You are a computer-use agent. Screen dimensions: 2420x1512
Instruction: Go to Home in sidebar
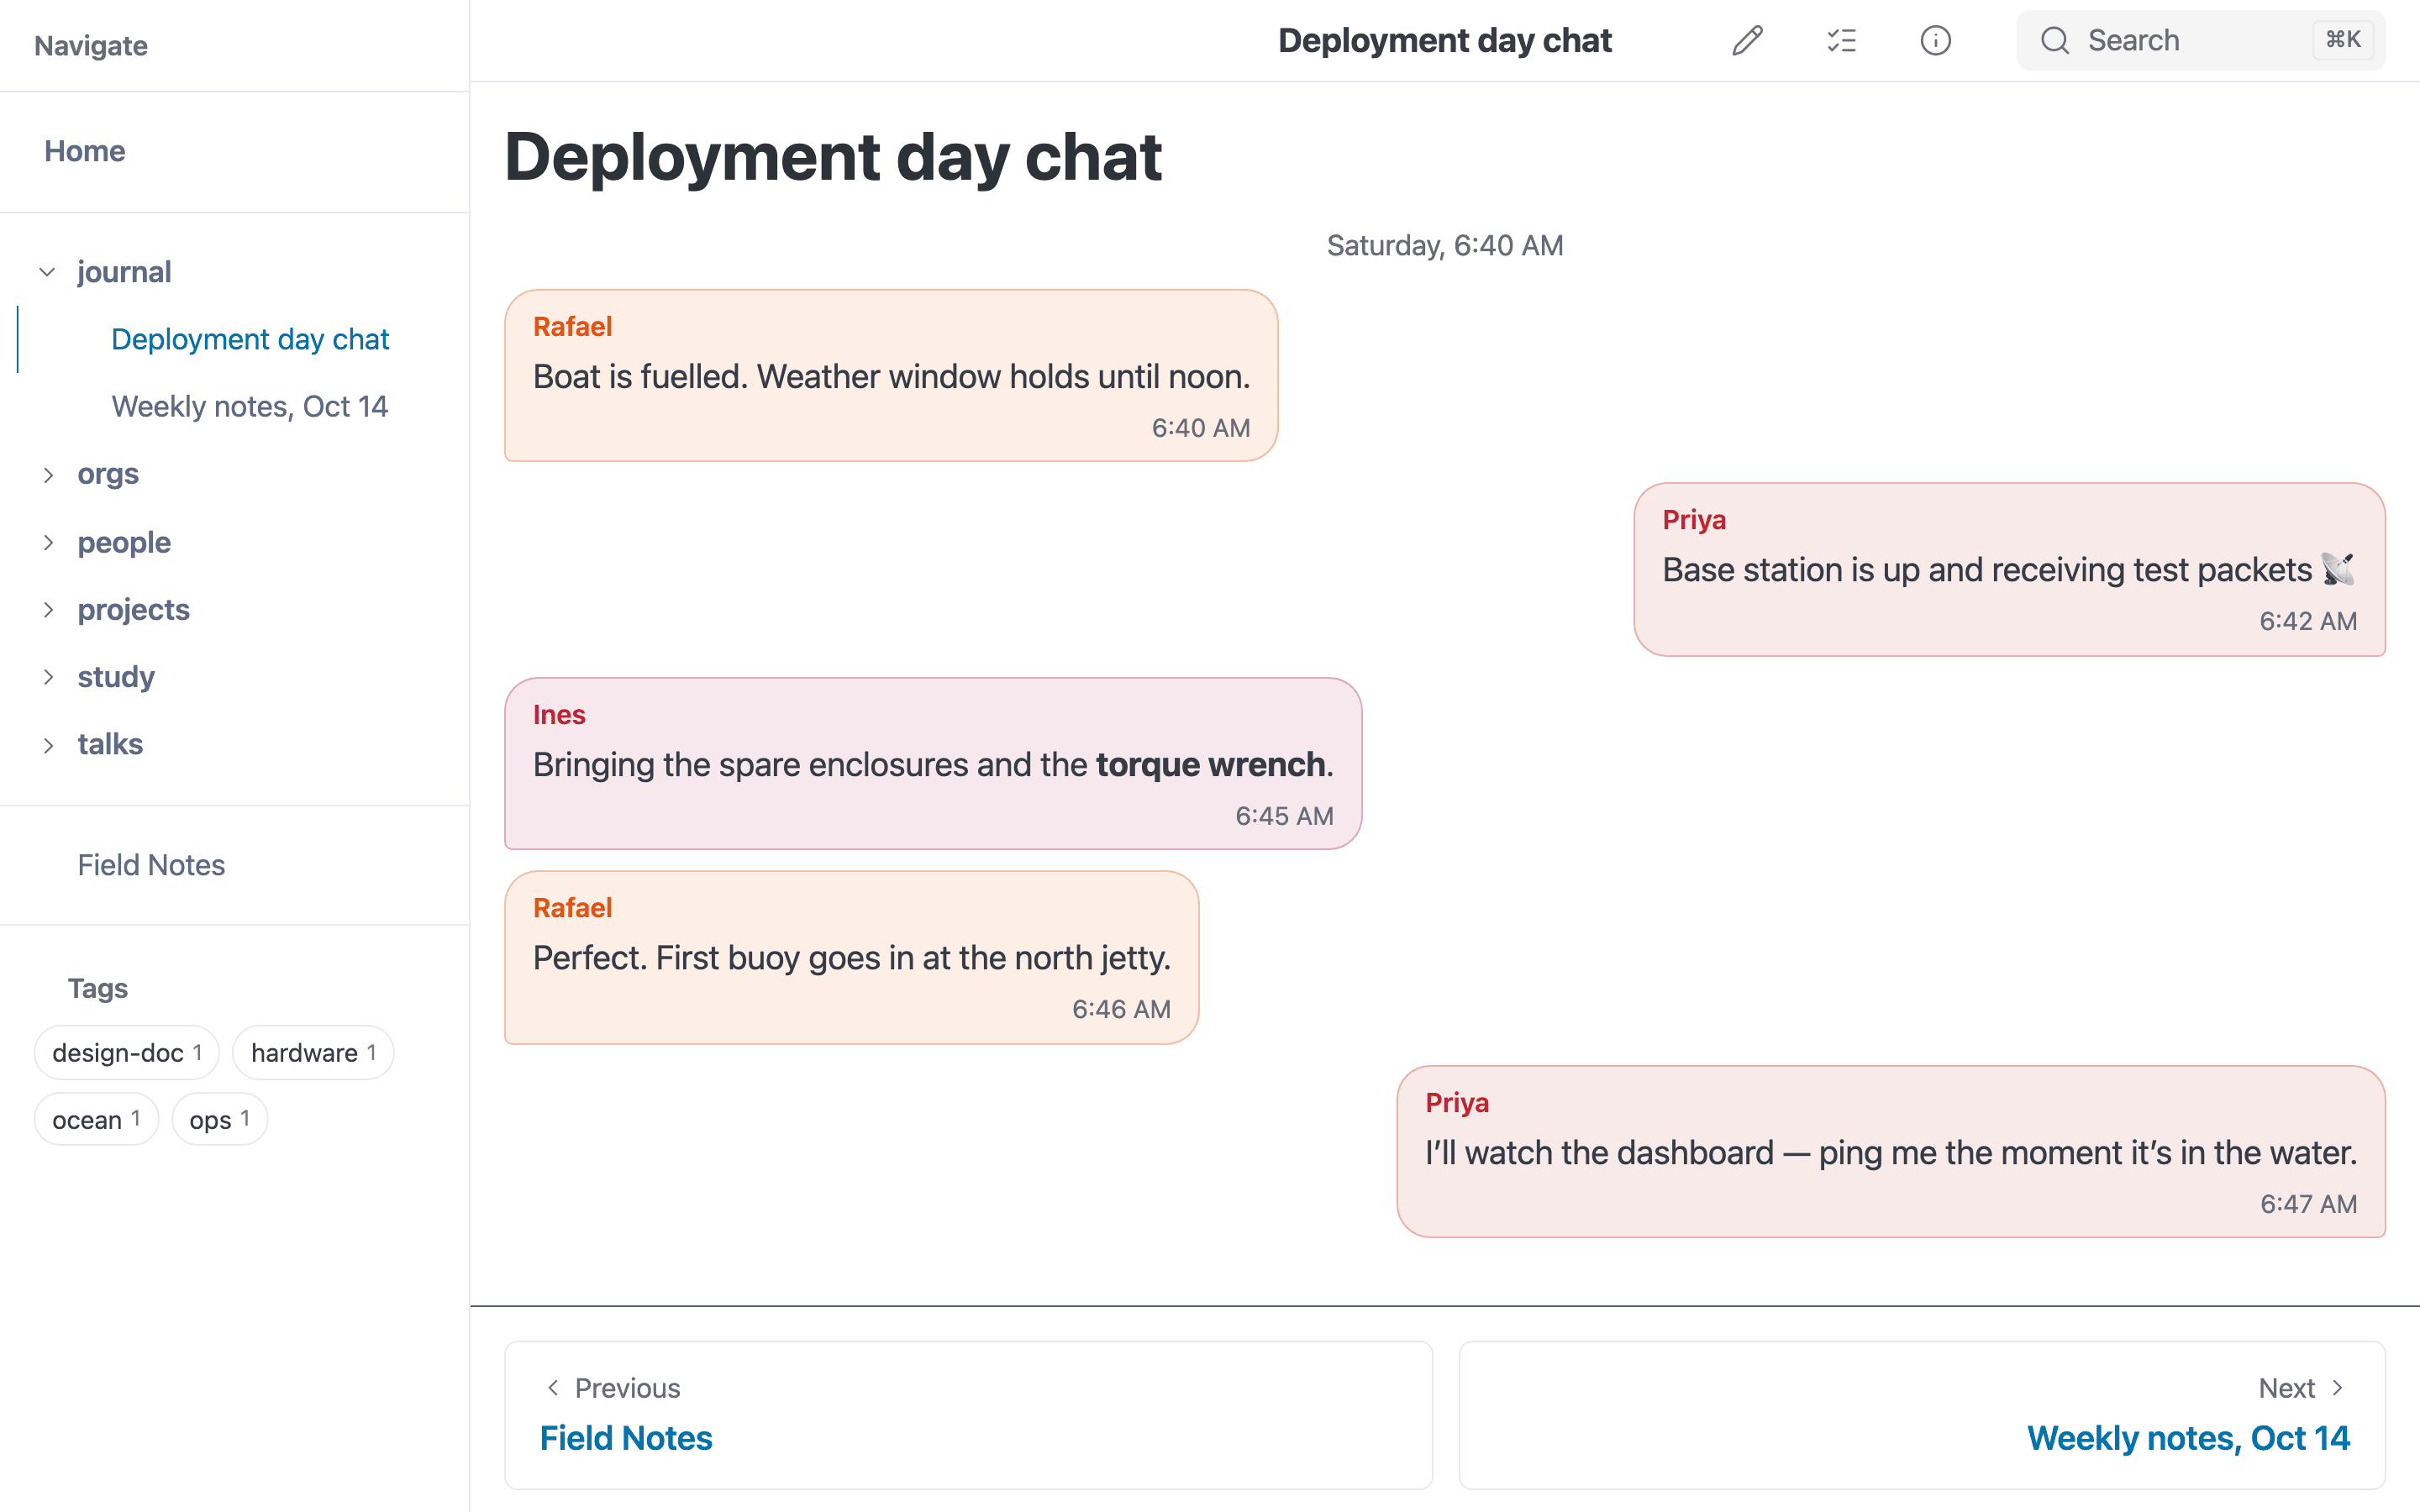tap(85, 151)
